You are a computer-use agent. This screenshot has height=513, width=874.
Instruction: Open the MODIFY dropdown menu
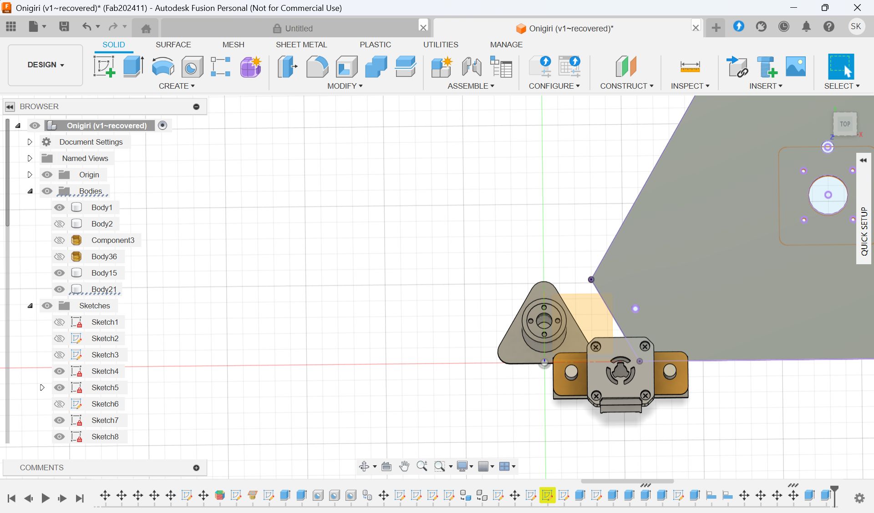coord(345,86)
